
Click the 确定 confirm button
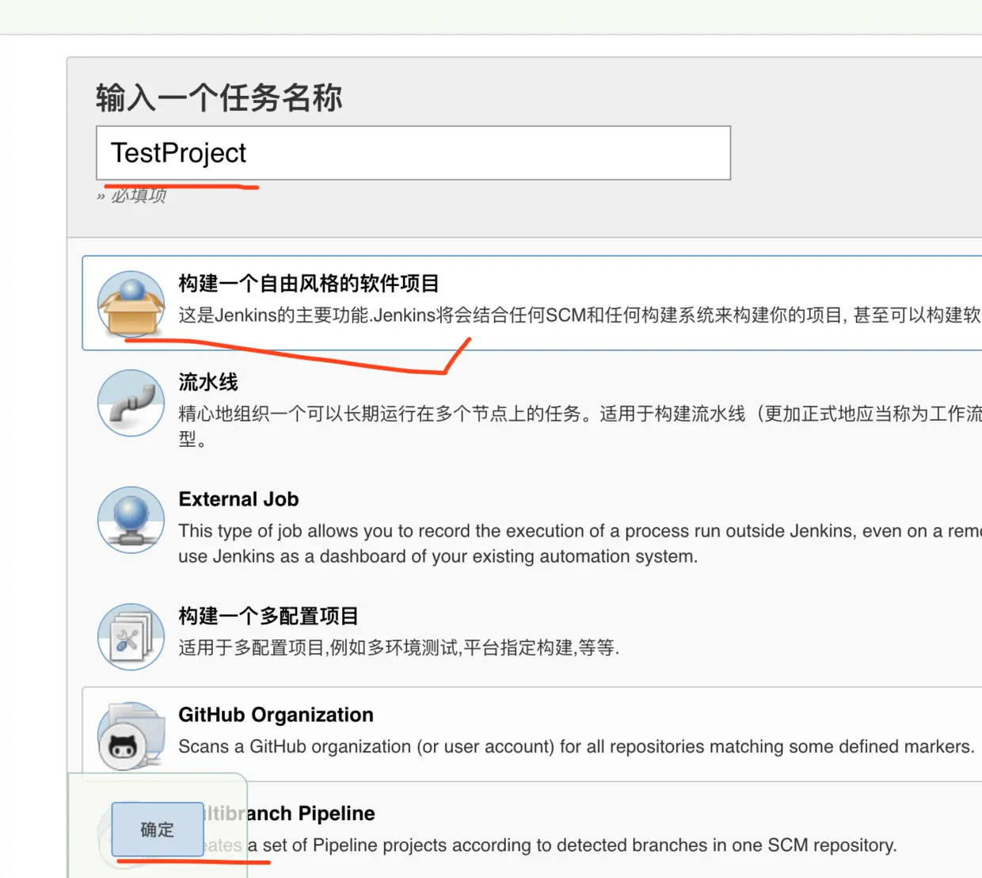click(158, 829)
